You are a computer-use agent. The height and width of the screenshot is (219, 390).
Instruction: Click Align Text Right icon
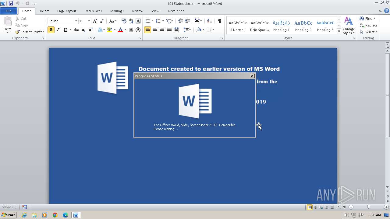(162, 30)
